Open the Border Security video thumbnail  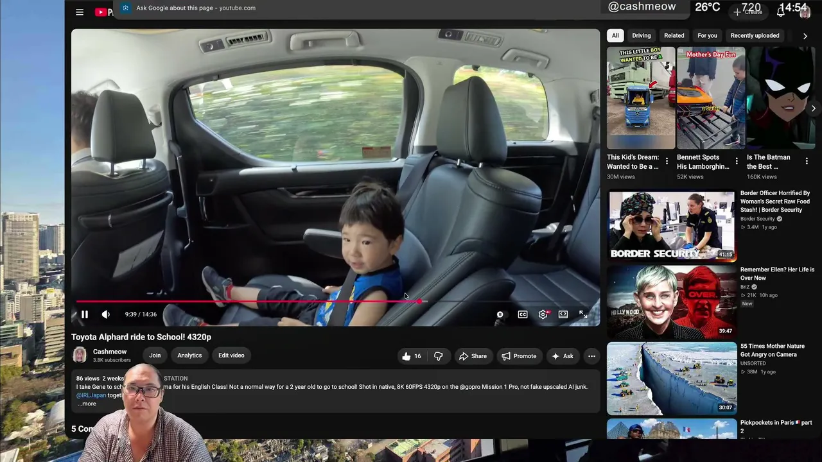671,225
